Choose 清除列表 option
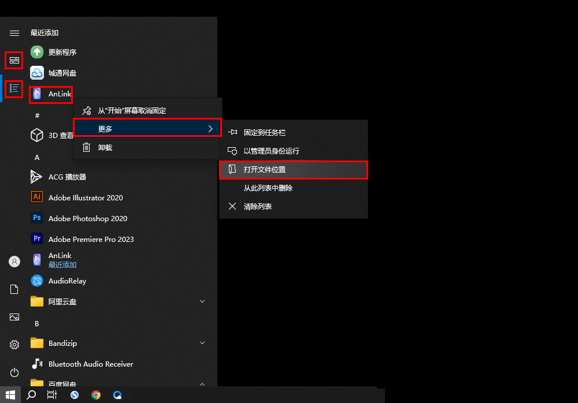 294,206
